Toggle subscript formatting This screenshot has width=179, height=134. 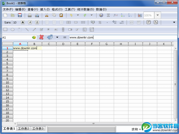click(x=156, y=22)
